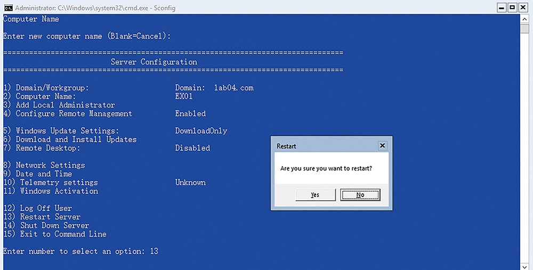Click the 'Telemetry settings' option text
The width and height of the screenshot is (533, 270).
tap(59, 182)
